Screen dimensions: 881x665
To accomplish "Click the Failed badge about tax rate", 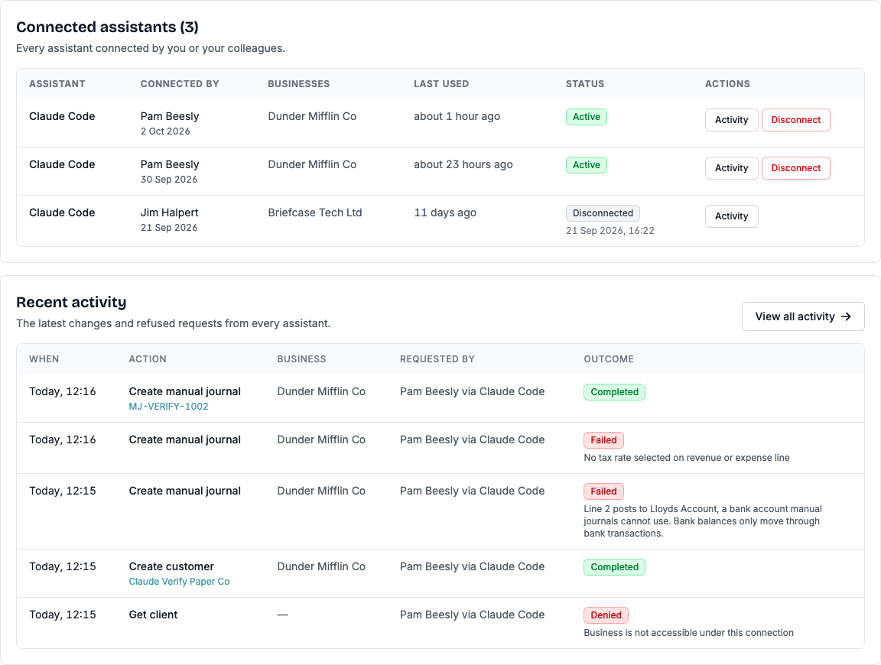I will [x=603, y=440].
